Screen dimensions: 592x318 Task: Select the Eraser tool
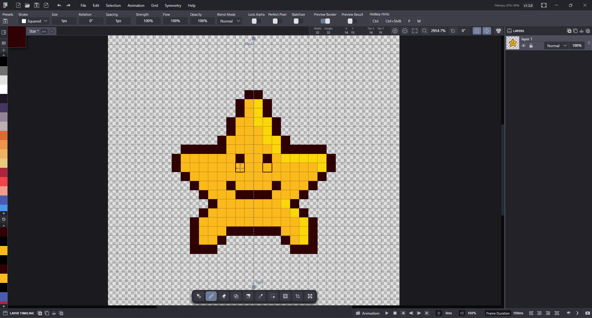[224, 296]
